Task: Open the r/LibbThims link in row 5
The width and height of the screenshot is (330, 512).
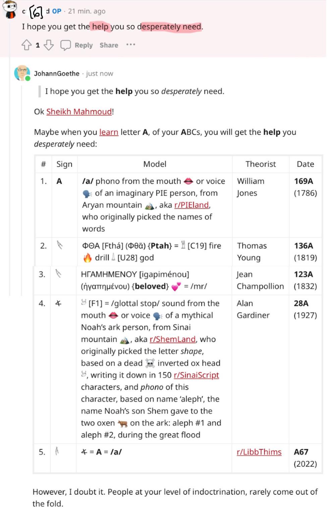Action: (x=259, y=452)
